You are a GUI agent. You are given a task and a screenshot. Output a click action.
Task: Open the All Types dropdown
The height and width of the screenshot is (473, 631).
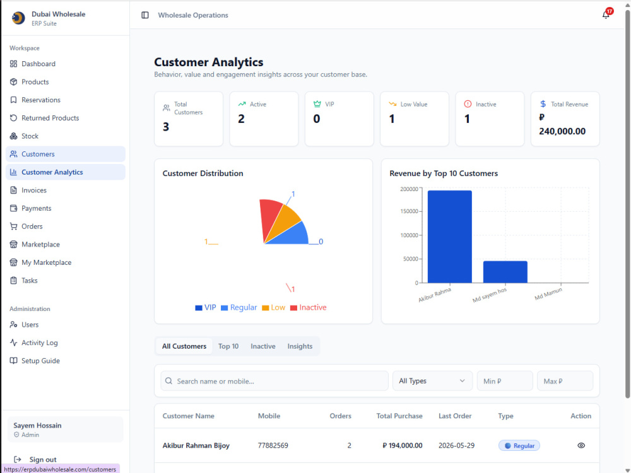click(432, 381)
